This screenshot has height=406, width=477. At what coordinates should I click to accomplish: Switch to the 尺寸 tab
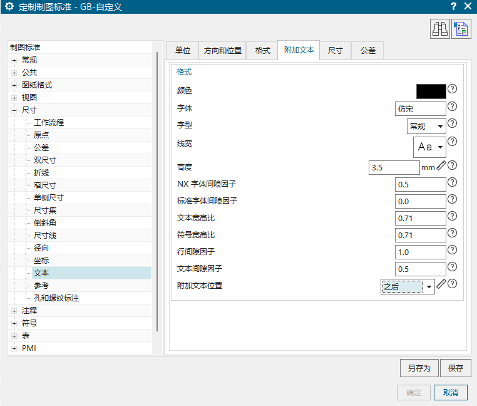[x=336, y=51]
